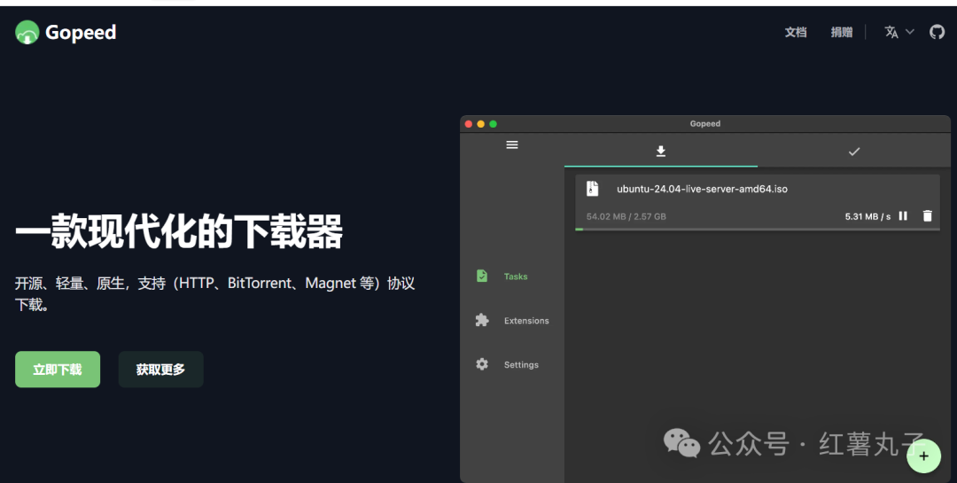957x483 pixels.
Task: Click the Settings gear icon
Action: [x=482, y=364]
